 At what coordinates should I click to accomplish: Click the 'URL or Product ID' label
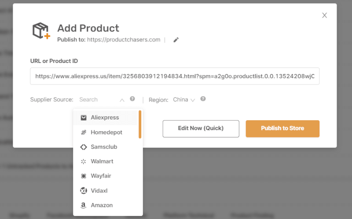tap(54, 61)
